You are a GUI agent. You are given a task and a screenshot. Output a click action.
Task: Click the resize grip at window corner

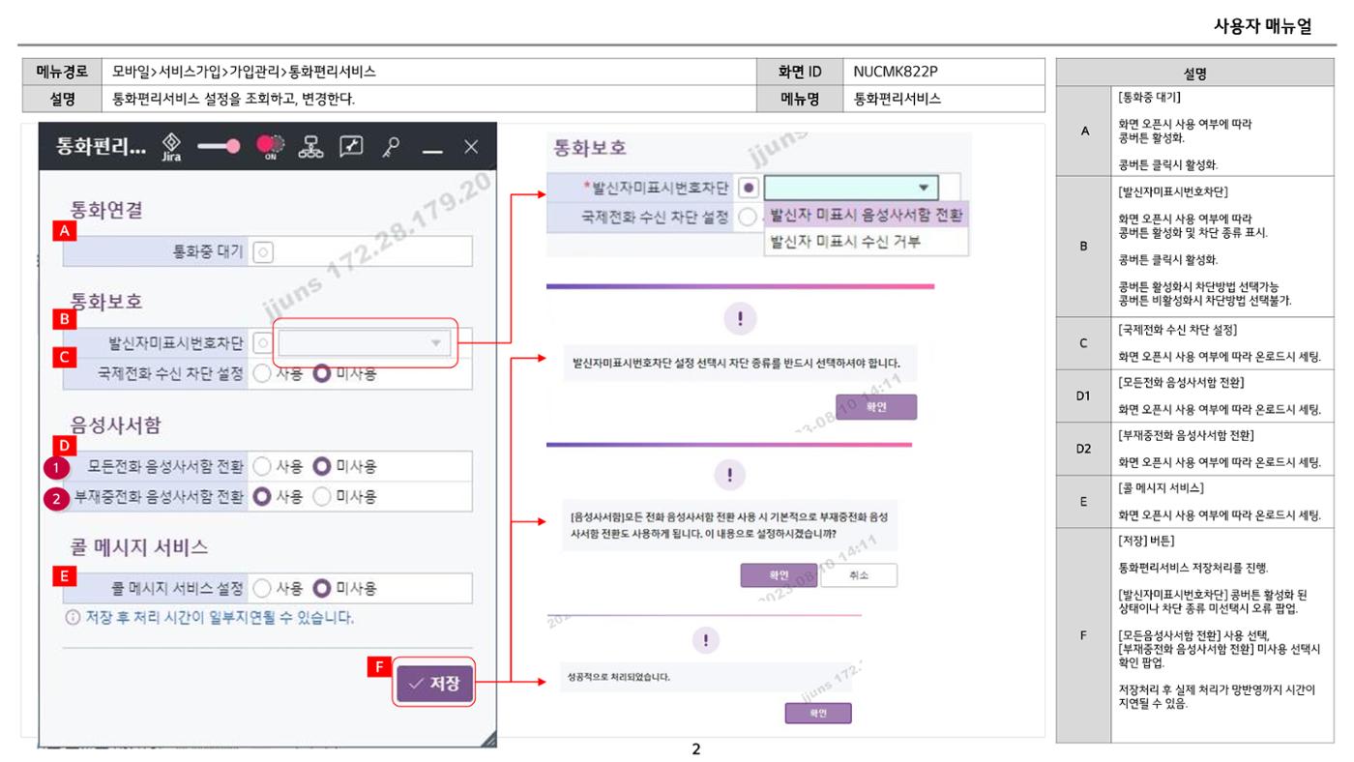[488, 739]
